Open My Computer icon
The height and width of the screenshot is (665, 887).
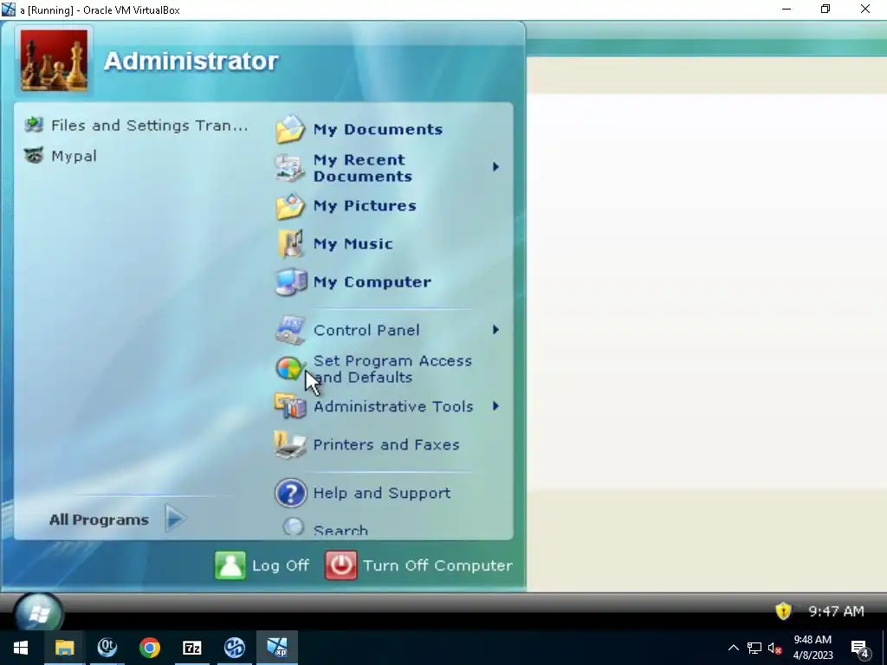(290, 281)
